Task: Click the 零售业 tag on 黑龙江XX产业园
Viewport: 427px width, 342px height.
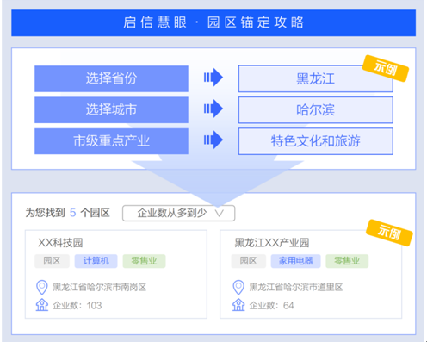Action: 347,261
